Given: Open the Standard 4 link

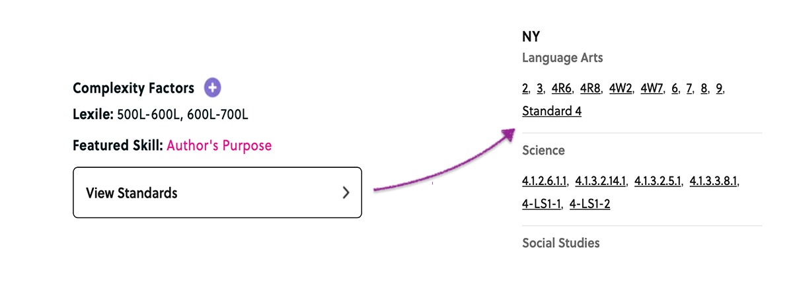Looking at the screenshot, I should pos(552,111).
